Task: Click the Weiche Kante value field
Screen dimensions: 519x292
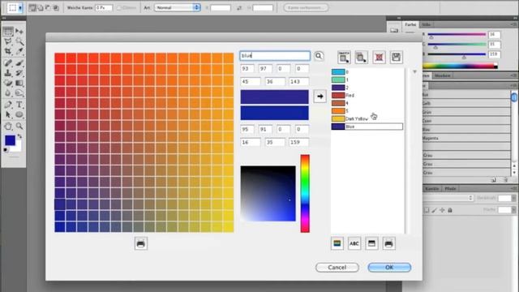Action: tap(104, 7)
